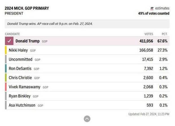Click the Ron DeSantis name
The image size is (175, 126).
[20, 69]
